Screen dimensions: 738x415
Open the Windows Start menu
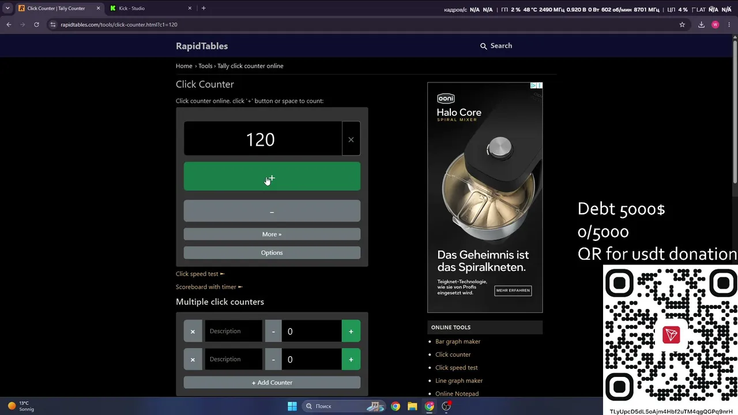click(x=292, y=406)
